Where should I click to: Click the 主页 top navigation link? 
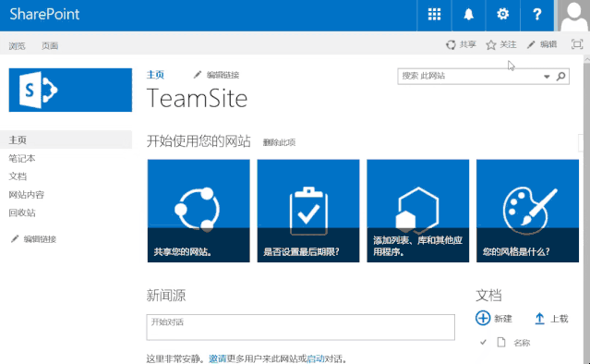(x=155, y=75)
